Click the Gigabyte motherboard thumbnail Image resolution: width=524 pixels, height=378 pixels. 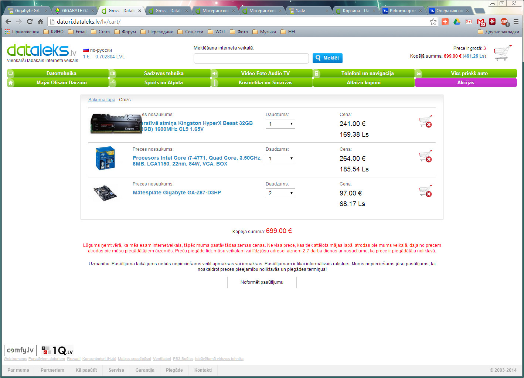click(105, 193)
